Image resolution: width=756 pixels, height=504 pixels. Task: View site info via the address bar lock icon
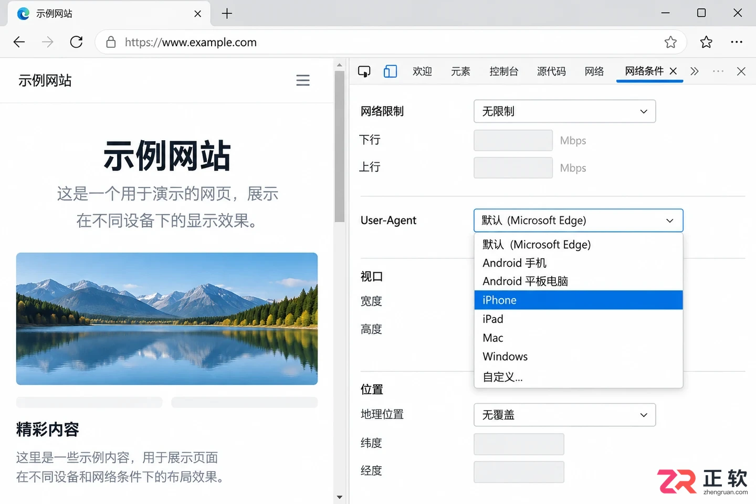tap(111, 42)
